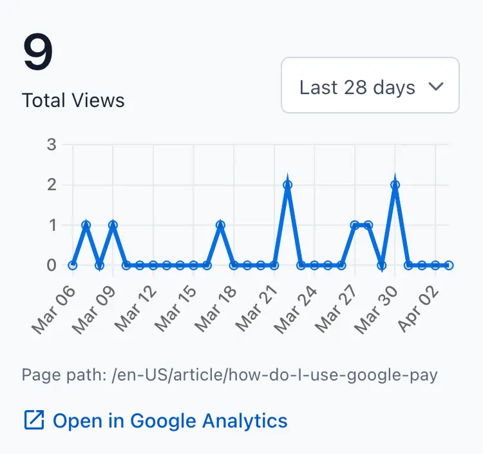Click the y-axis label 2
This screenshot has height=454, width=483.
point(52,185)
